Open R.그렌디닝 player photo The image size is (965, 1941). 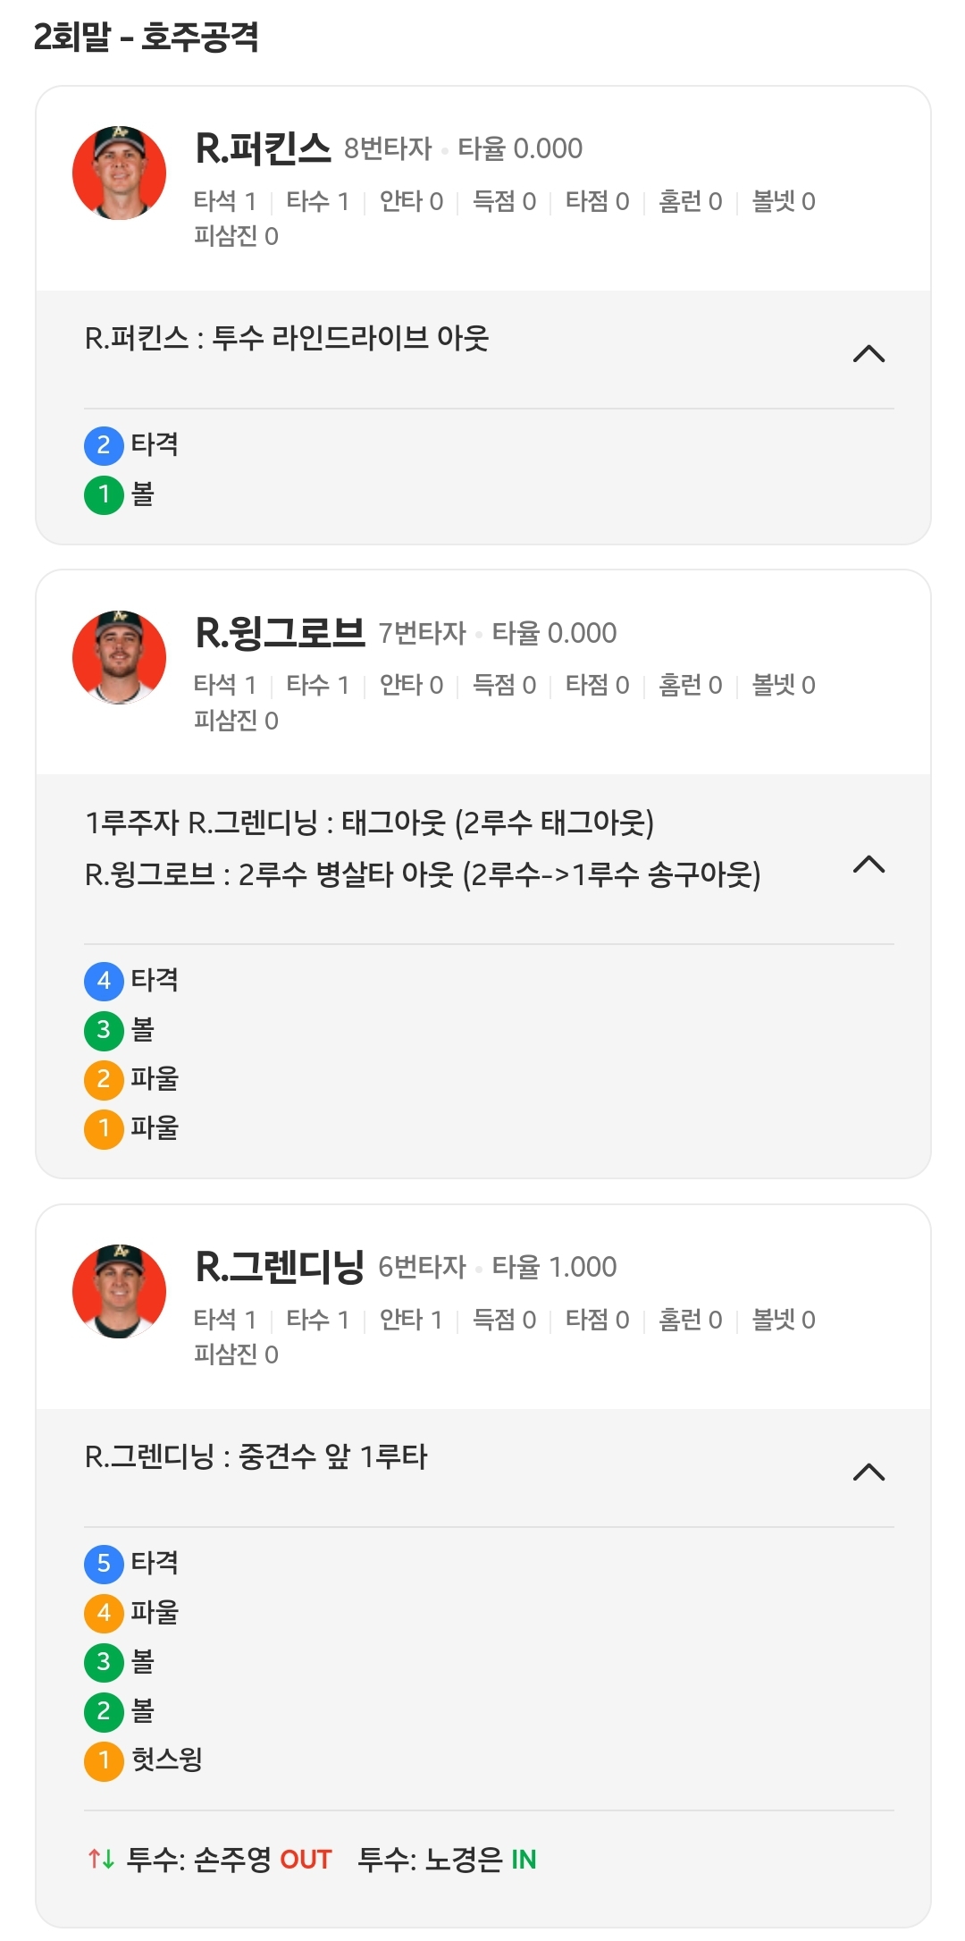(119, 1291)
